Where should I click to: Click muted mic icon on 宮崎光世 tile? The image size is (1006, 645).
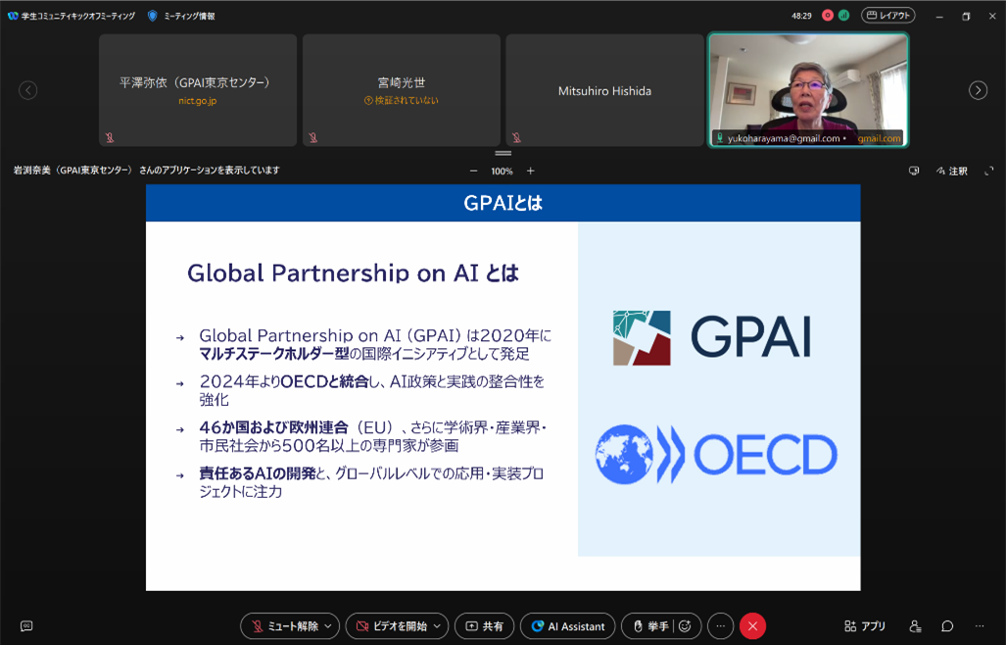point(313,137)
